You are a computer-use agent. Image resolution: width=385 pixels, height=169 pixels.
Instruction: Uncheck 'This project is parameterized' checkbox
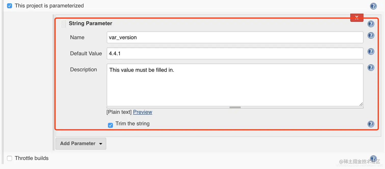[9, 6]
